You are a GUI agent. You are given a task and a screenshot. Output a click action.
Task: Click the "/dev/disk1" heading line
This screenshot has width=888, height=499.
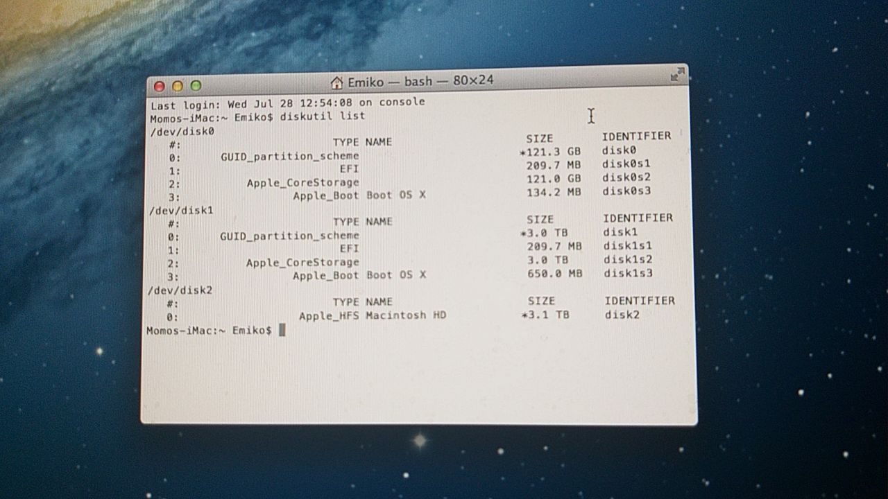[x=182, y=209]
